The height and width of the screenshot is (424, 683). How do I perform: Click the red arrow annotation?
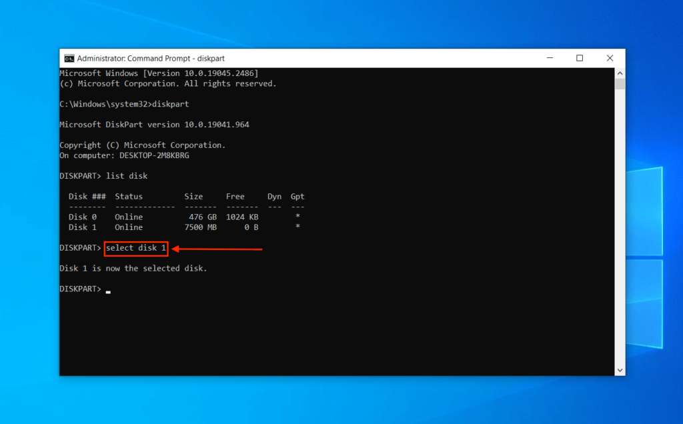point(217,248)
